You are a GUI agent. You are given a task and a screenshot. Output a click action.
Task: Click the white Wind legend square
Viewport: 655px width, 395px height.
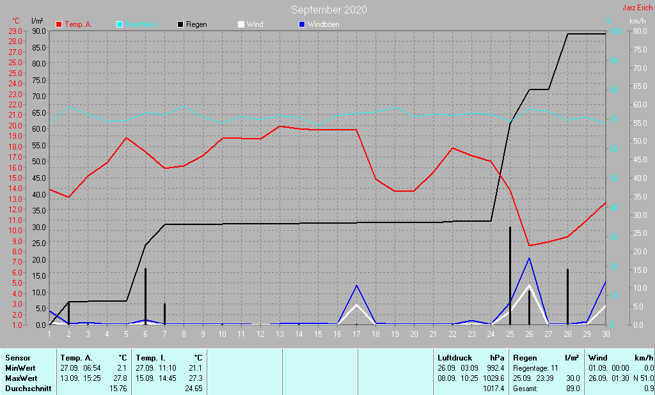(x=241, y=24)
